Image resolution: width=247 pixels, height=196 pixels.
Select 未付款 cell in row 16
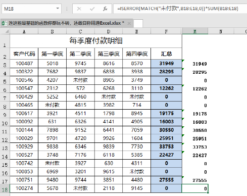point(137,172)
